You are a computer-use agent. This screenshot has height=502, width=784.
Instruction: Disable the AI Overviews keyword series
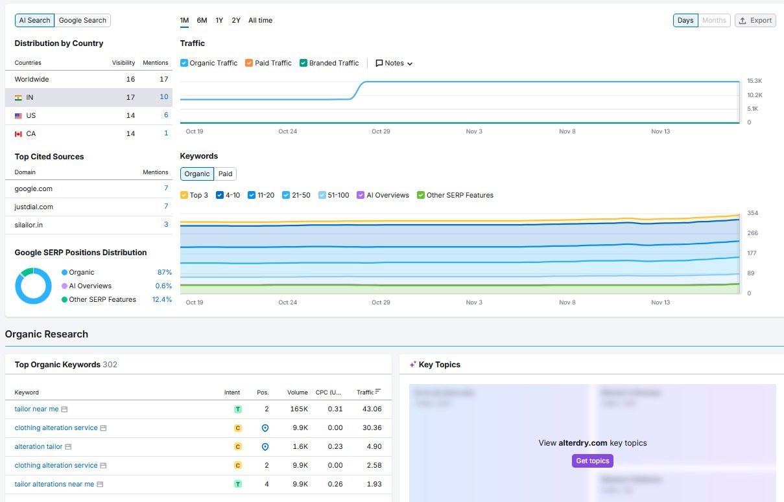(361, 195)
